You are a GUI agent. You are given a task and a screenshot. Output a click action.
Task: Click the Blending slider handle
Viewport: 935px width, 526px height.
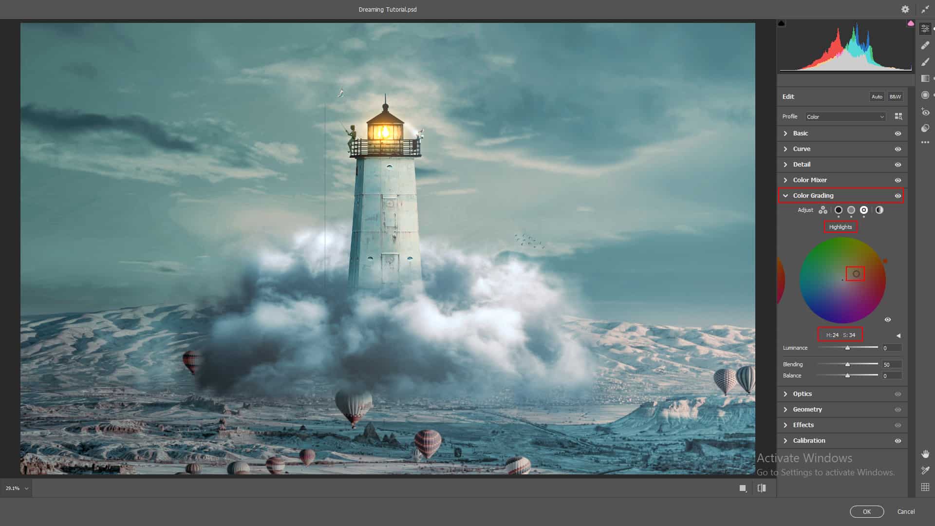847,364
